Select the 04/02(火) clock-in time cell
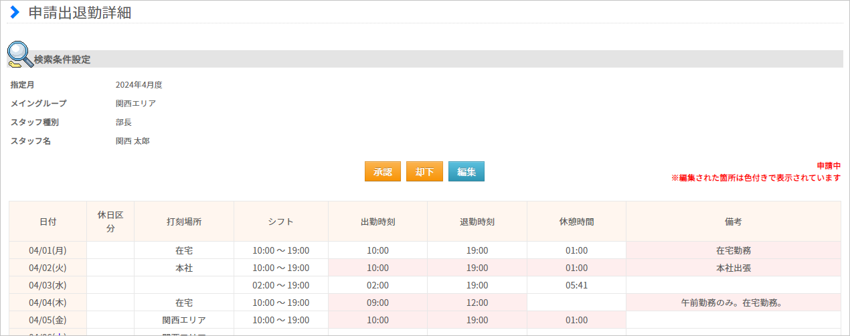The height and width of the screenshot is (336, 850). 377,268
